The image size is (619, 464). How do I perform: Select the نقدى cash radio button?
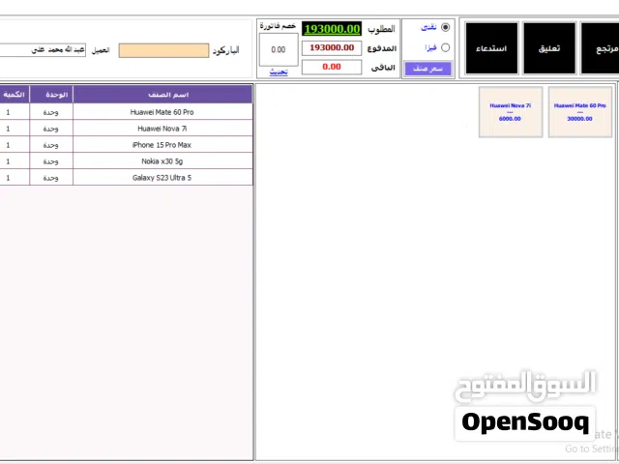pos(445,27)
